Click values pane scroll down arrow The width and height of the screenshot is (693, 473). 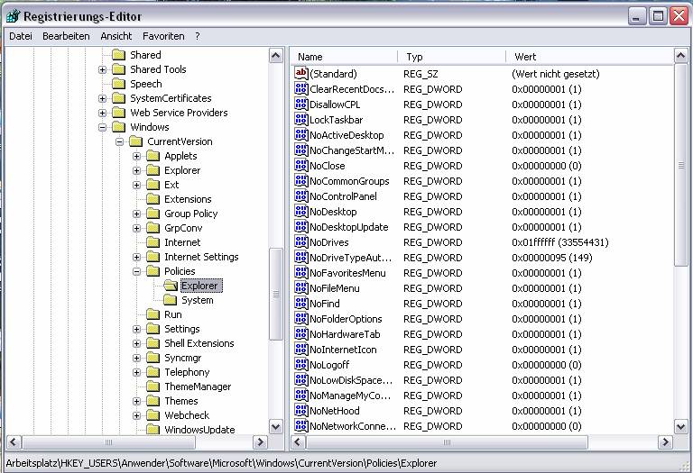(681, 427)
